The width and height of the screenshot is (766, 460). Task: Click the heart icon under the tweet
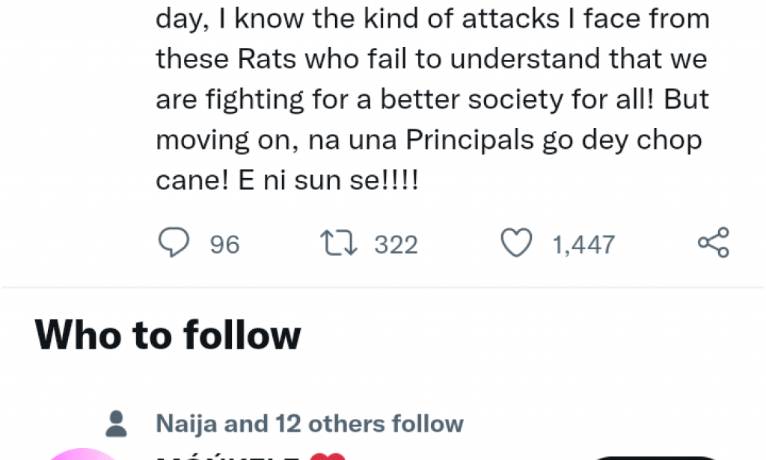(516, 243)
